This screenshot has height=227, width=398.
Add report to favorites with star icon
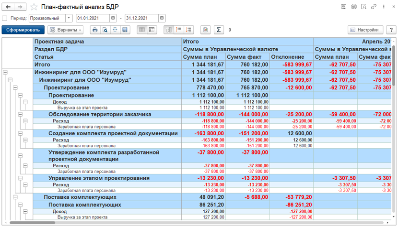pos(34,7)
